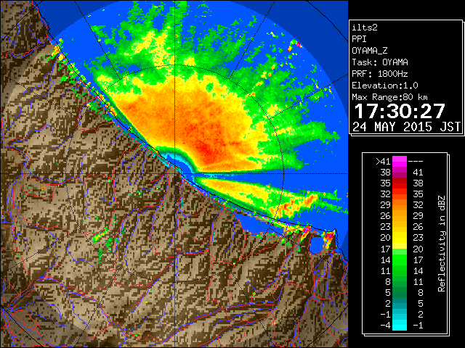465x348 pixels.
Task: Click the red 35 dBZ legend swatch
Action: coord(400,183)
